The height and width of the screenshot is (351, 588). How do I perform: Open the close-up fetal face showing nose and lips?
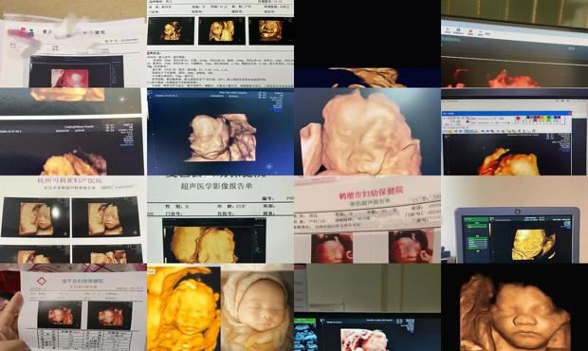[x=514, y=307]
